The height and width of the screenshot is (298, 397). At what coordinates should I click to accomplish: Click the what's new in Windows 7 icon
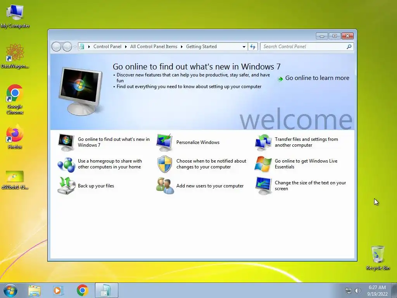coord(66,142)
